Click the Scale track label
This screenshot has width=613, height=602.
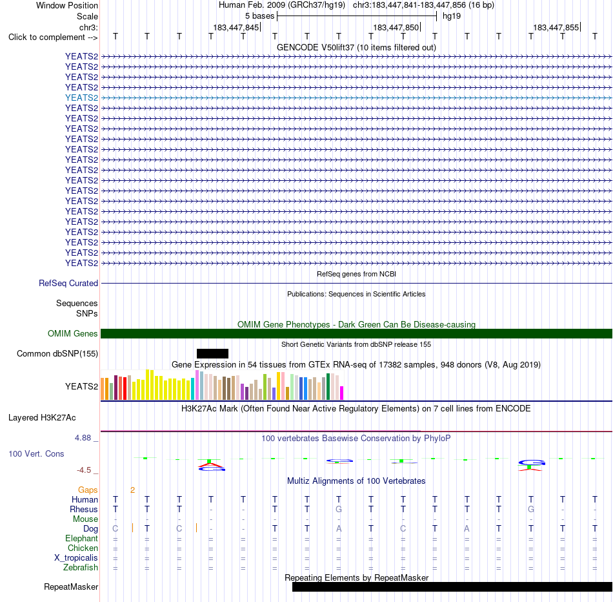click(x=87, y=16)
